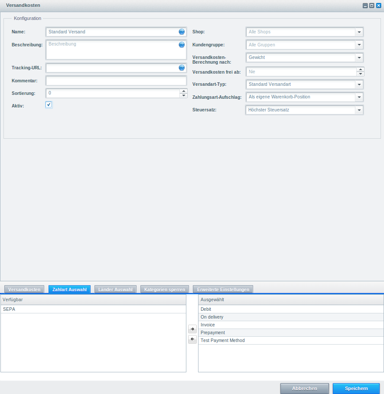Screen dimensions: 384x394
Task: Decrease the Sortierung value with down arrow
Action: coord(184,95)
